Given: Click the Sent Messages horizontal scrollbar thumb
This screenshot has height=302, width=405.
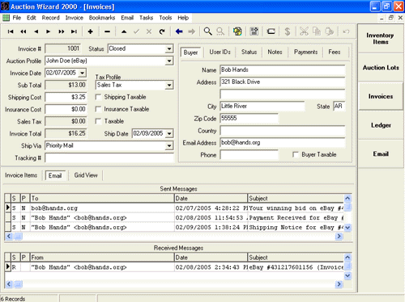Looking at the screenshot, I should [18, 237].
